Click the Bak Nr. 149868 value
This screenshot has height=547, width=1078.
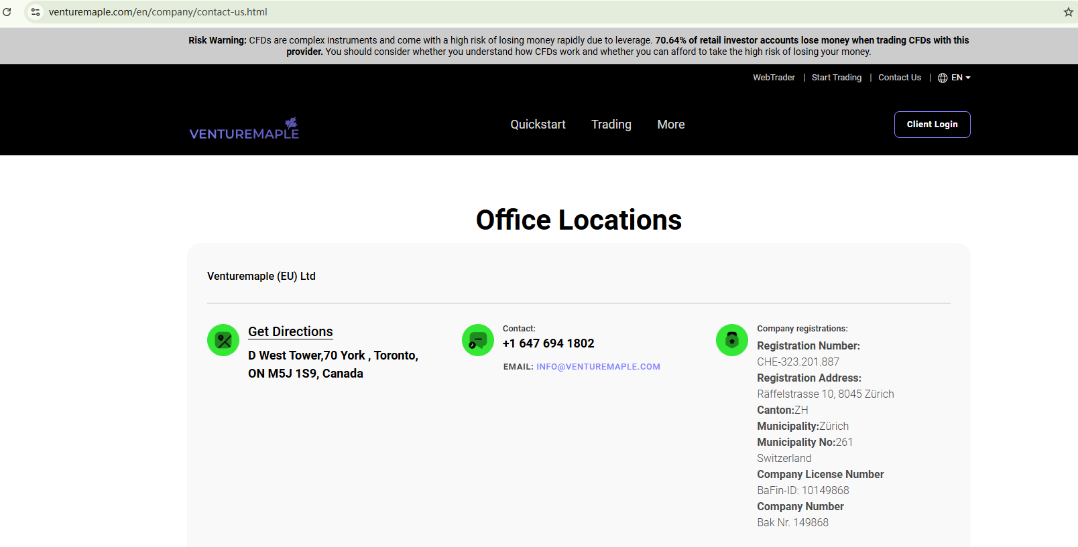[x=793, y=522]
